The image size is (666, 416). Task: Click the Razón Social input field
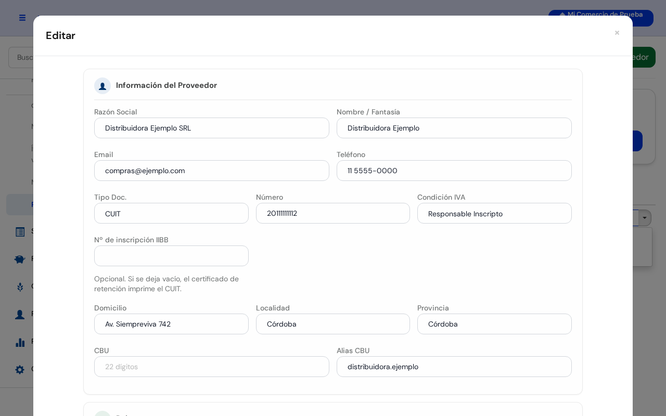pyautogui.click(x=212, y=128)
